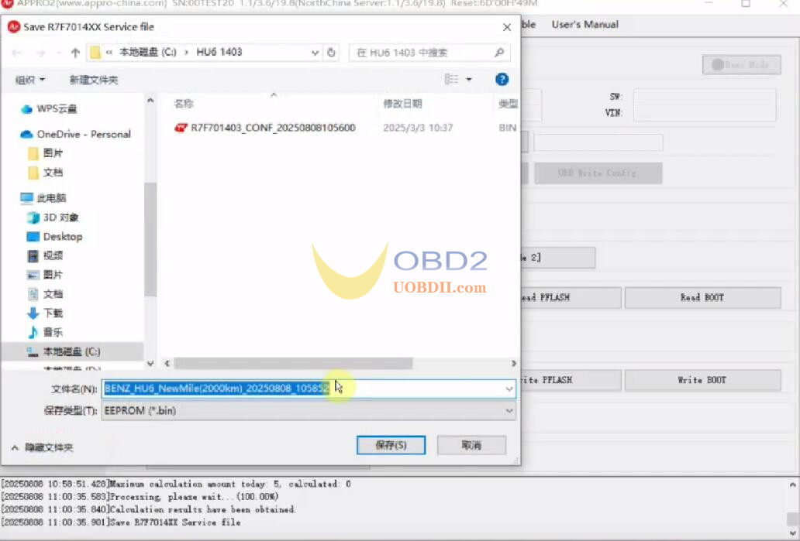Click the Forward arrow in save dialog
This screenshot has width=800, height=541.
click(x=40, y=53)
